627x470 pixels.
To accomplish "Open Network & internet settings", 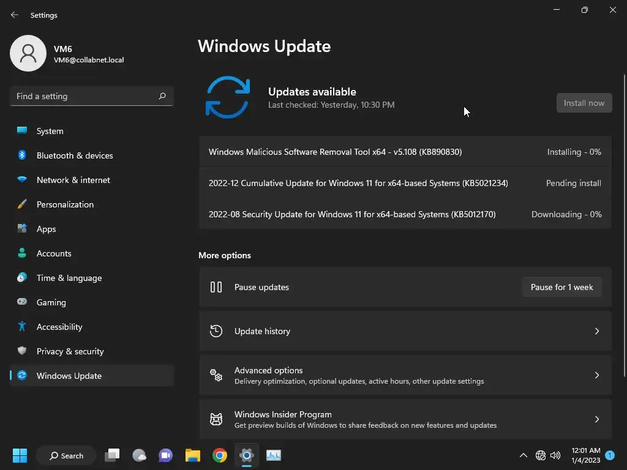I will pyautogui.click(x=92, y=180).
